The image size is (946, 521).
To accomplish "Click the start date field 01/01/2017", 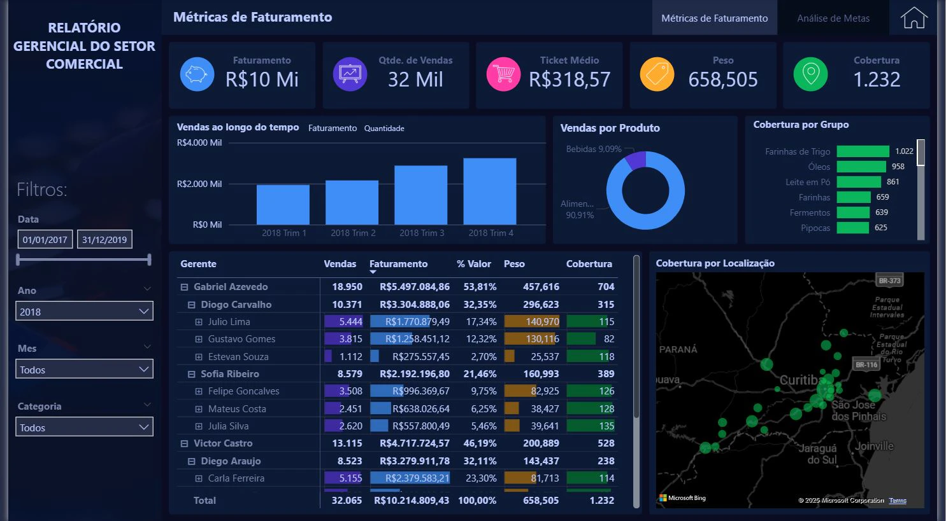I will (x=45, y=239).
